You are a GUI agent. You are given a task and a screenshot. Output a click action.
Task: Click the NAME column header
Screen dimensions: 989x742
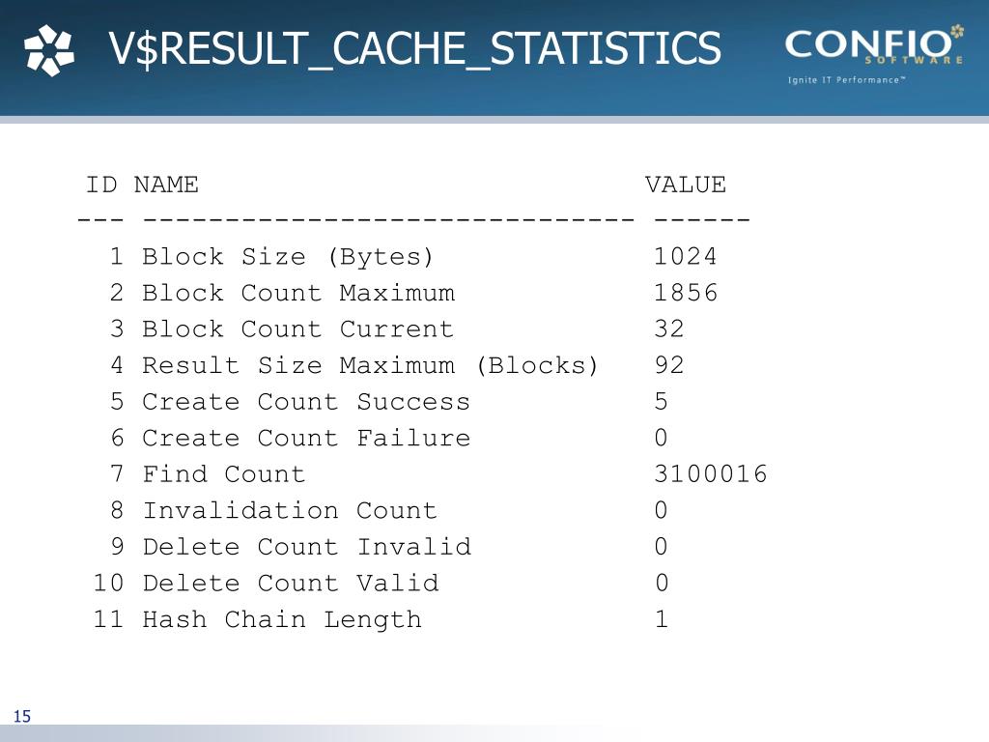coord(166,185)
